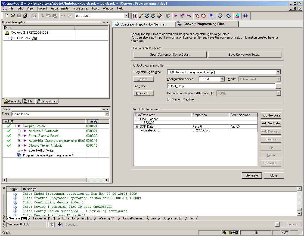Click the Redo toolbar icon
This screenshot has width=304, height=236.
click(x=69, y=16)
